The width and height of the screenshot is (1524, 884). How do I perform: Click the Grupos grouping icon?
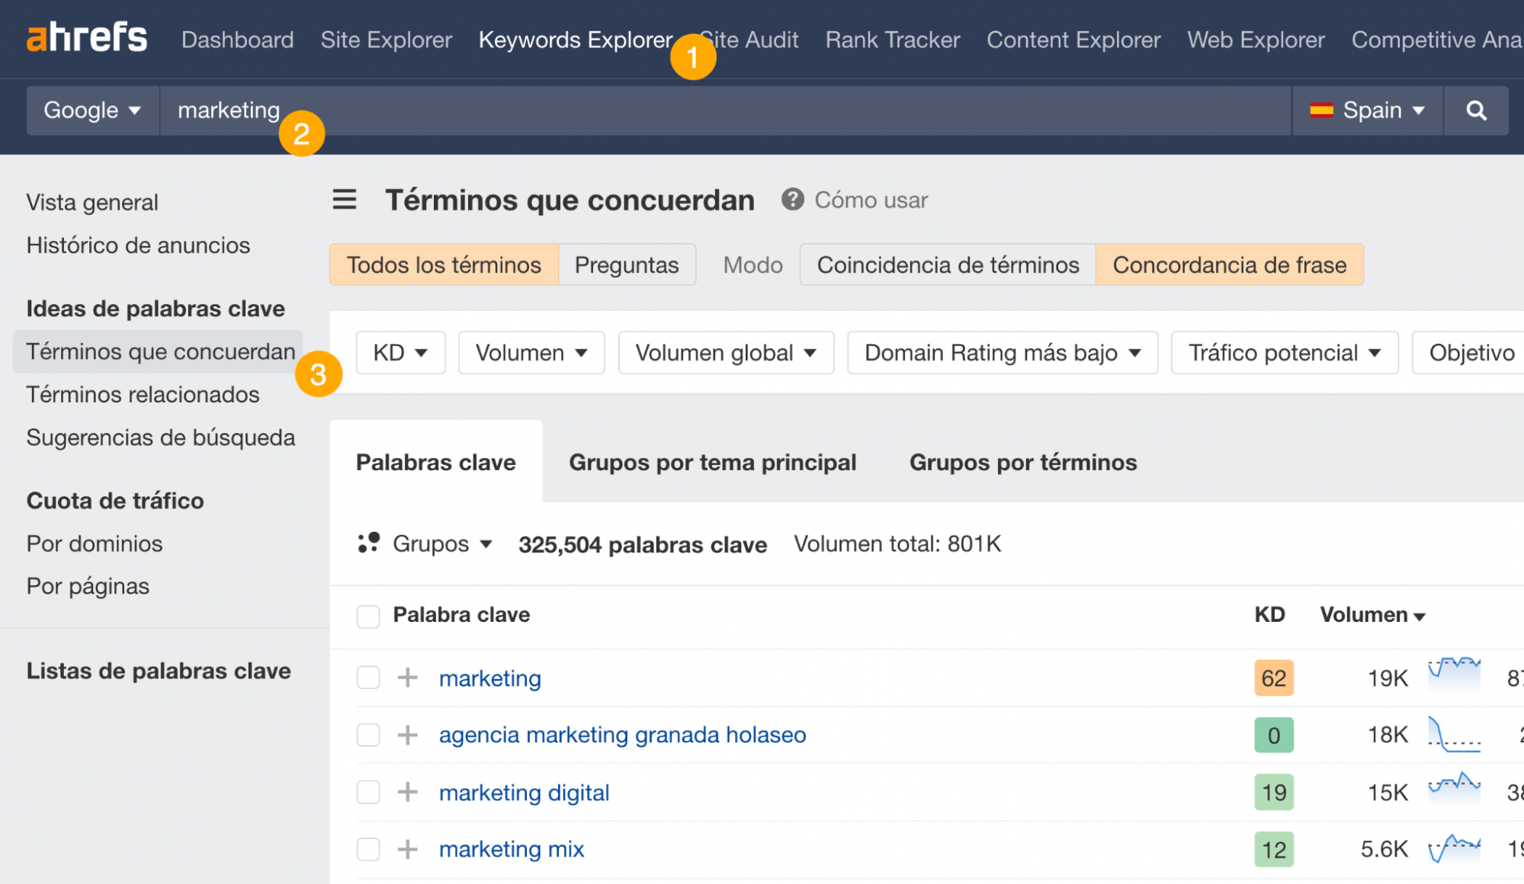(x=368, y=543)
